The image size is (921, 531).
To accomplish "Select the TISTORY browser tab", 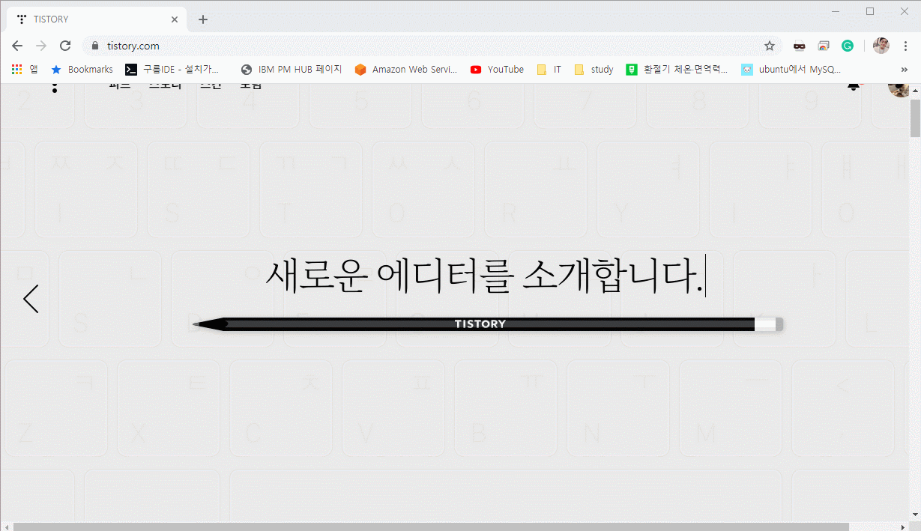I will tap(97, 19).
